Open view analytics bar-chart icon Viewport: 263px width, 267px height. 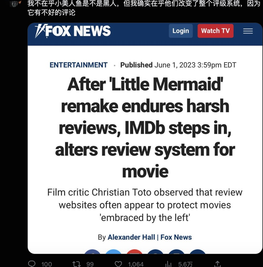pyautogui.click(x=168, y=264)
